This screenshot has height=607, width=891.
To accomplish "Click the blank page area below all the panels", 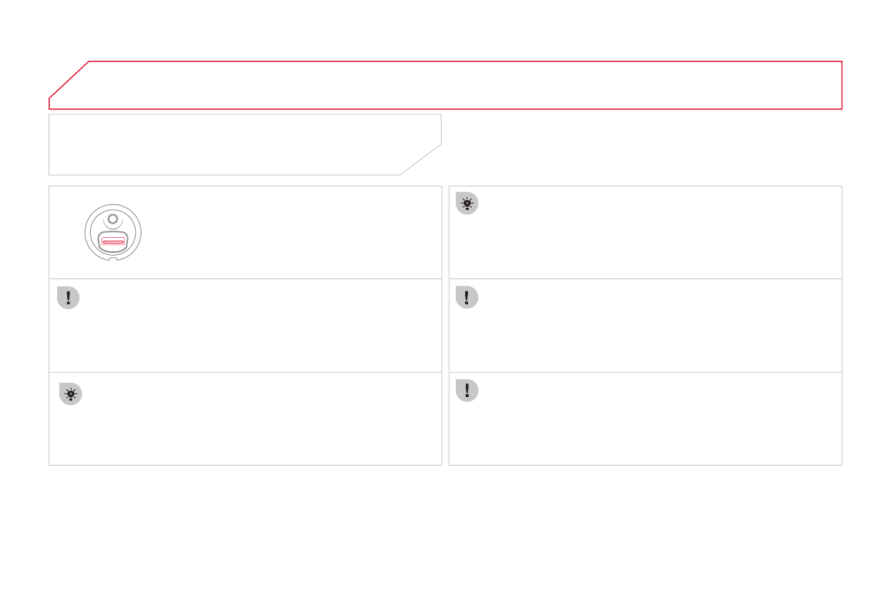I will [x=443, y=536].
